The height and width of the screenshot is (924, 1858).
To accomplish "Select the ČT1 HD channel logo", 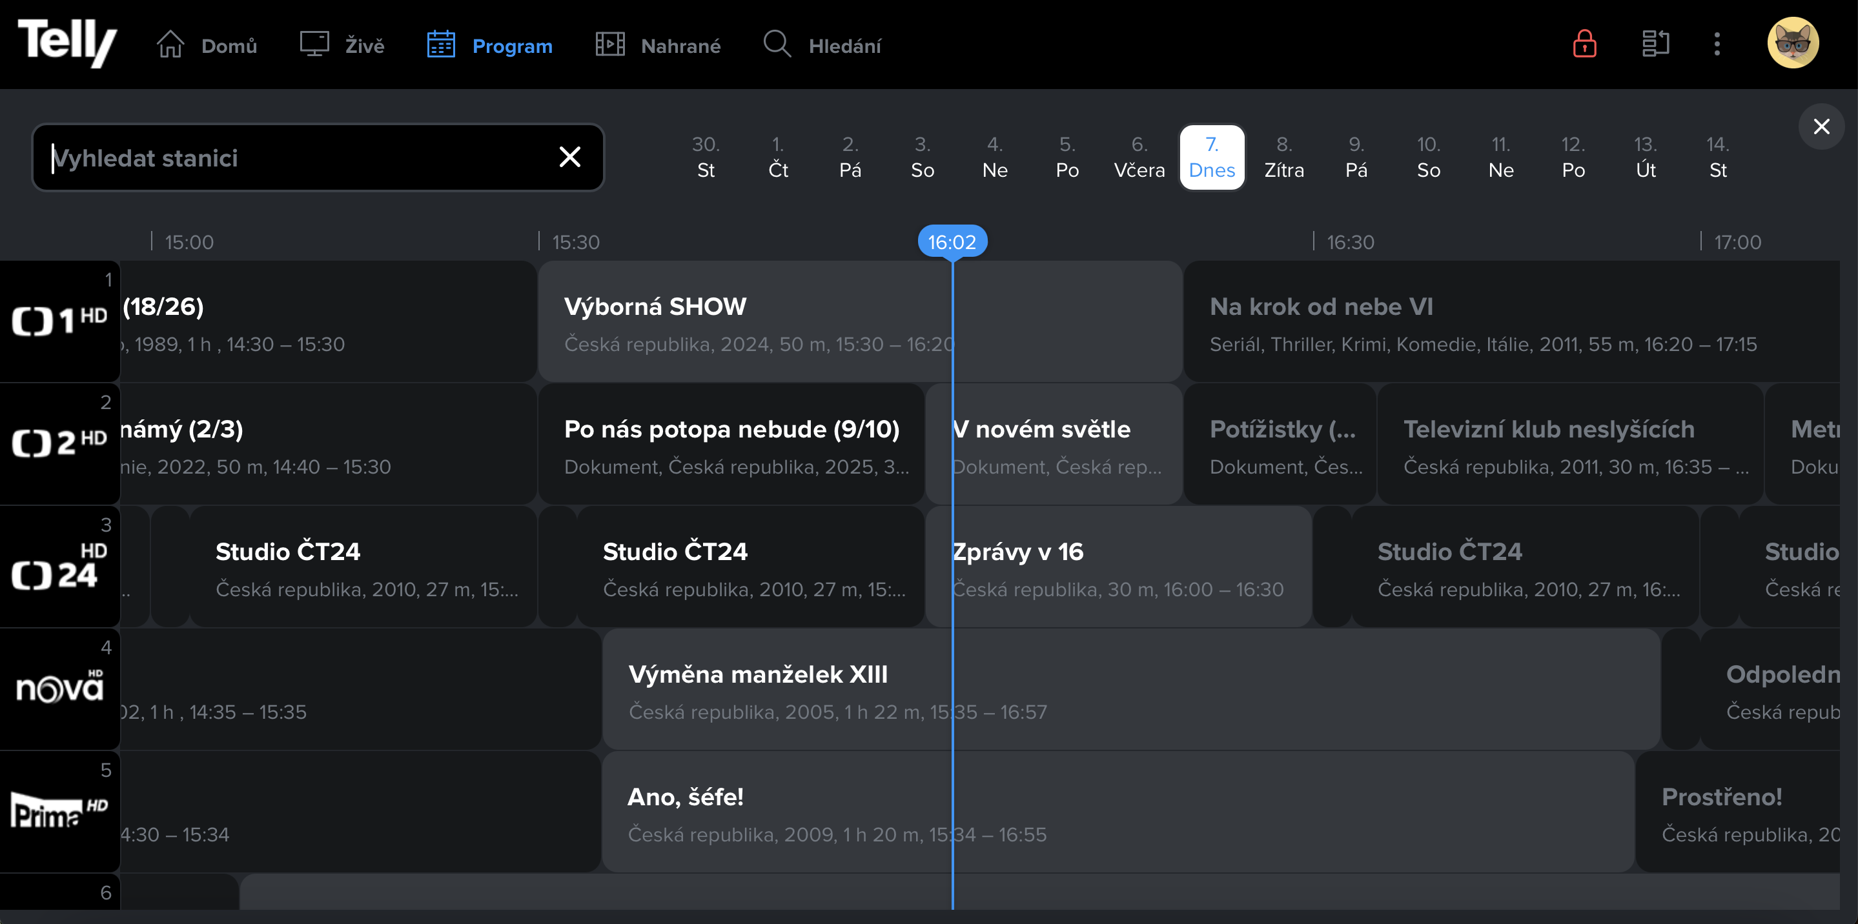I will pos(59,321).
